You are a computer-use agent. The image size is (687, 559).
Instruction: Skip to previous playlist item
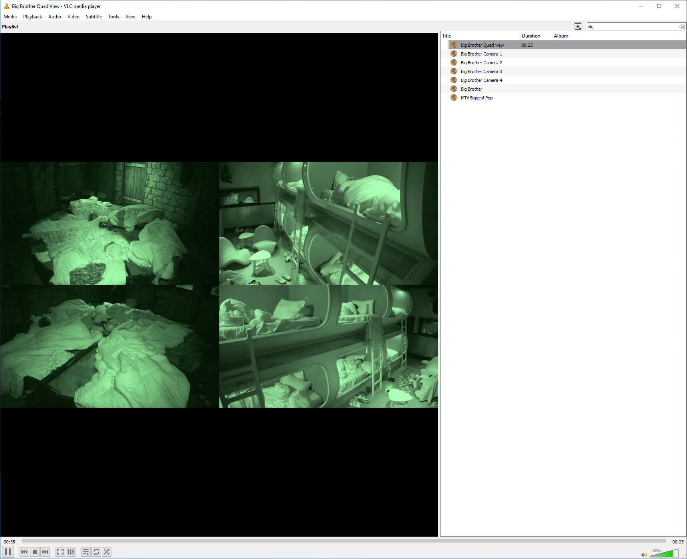pyautogui.click(x=24, y=552)
